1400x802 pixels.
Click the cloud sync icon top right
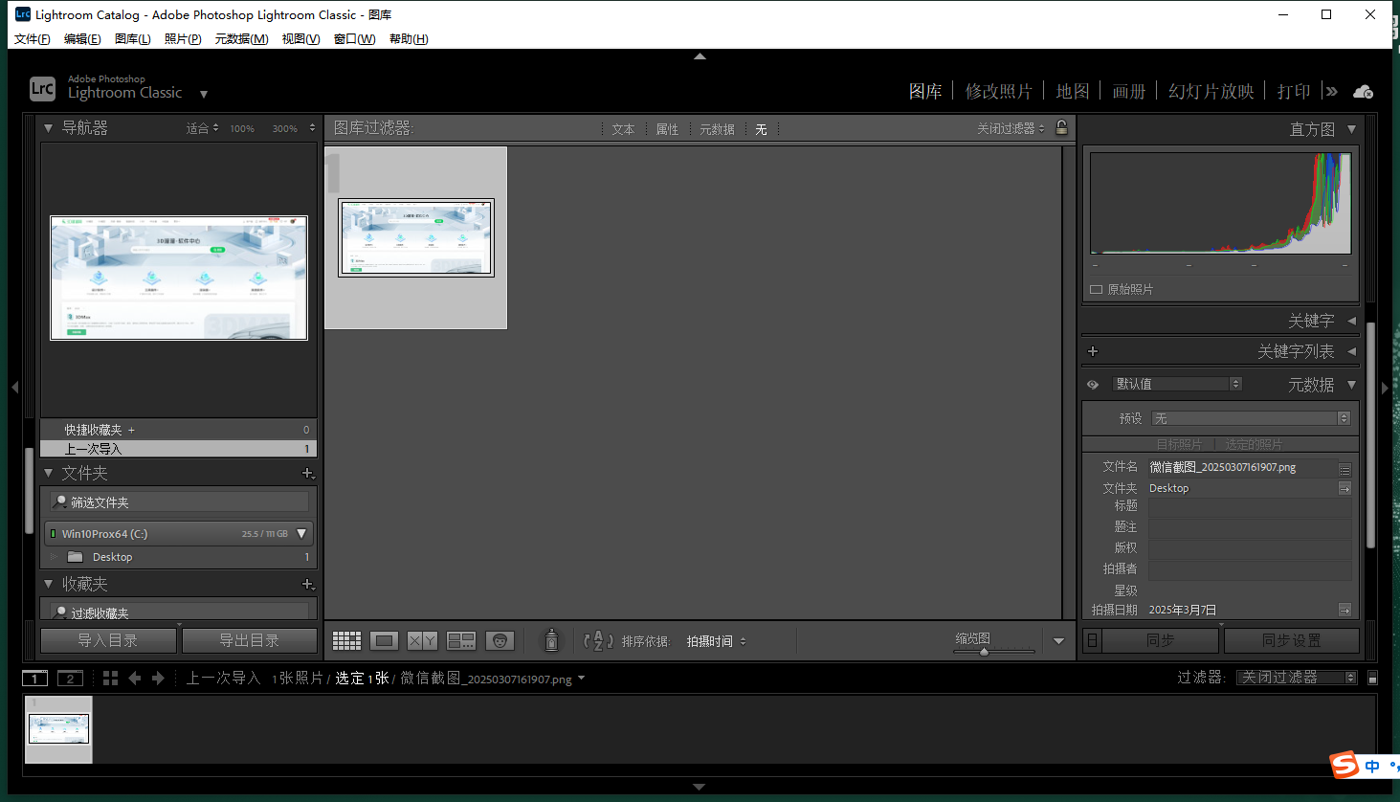click(x=1363, y=92)
